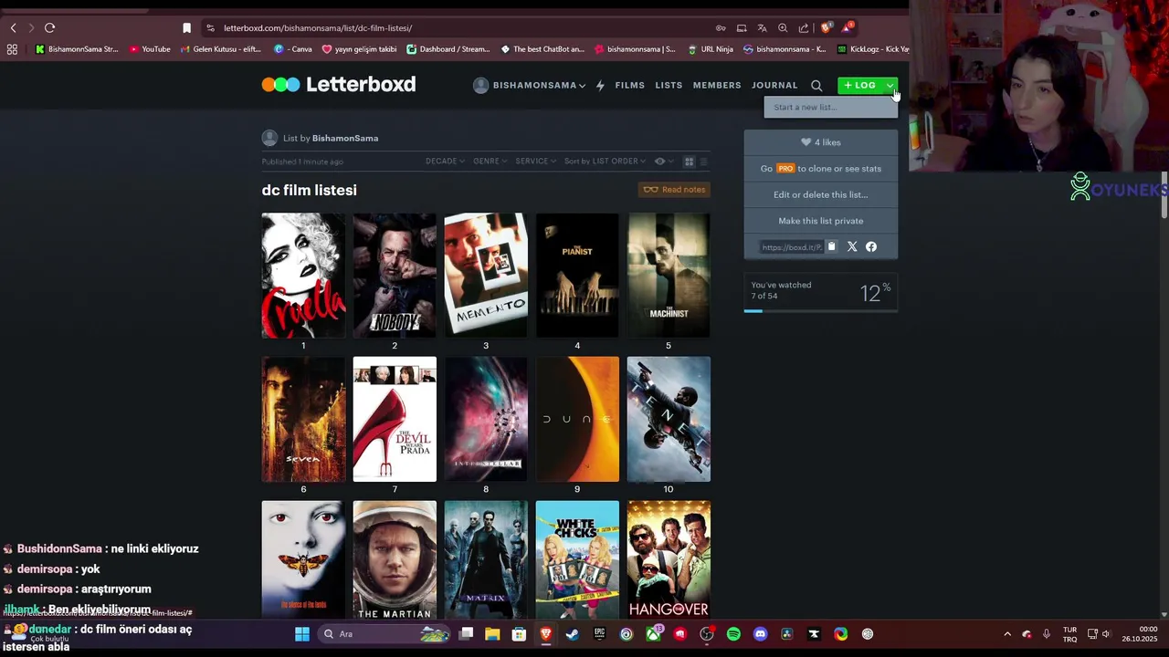Click the browser share page icon
The image size is (1169, 657).
coord(803,28)
